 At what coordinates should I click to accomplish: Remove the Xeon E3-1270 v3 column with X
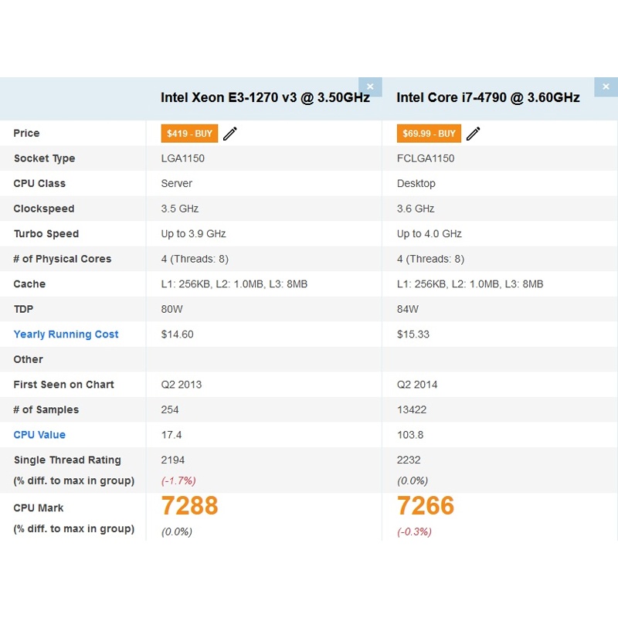coord(370,87)
